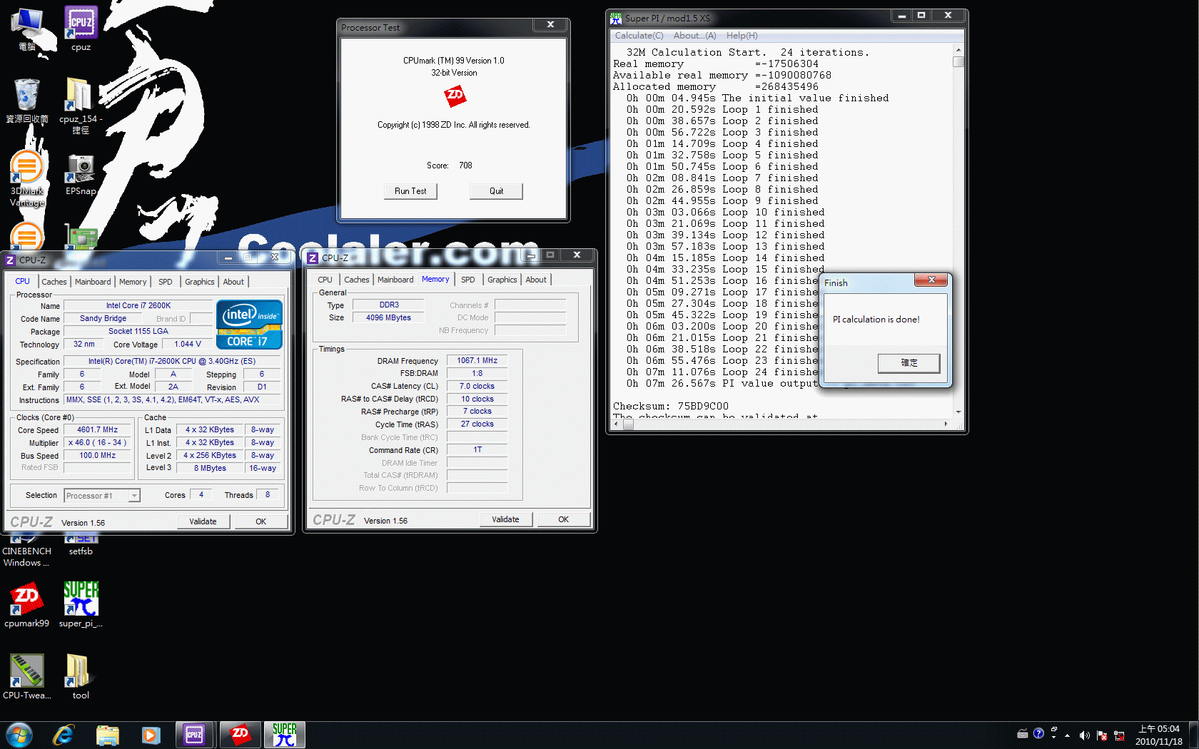Click the CAS# Latency 7.0 clocks field

tap(477, 387)
